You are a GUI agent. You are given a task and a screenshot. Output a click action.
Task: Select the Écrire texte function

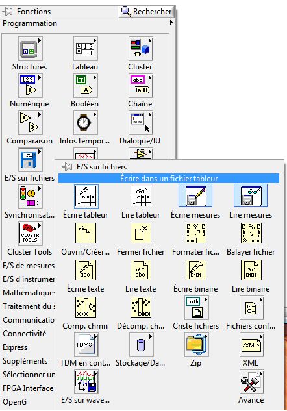pos(86,270)
